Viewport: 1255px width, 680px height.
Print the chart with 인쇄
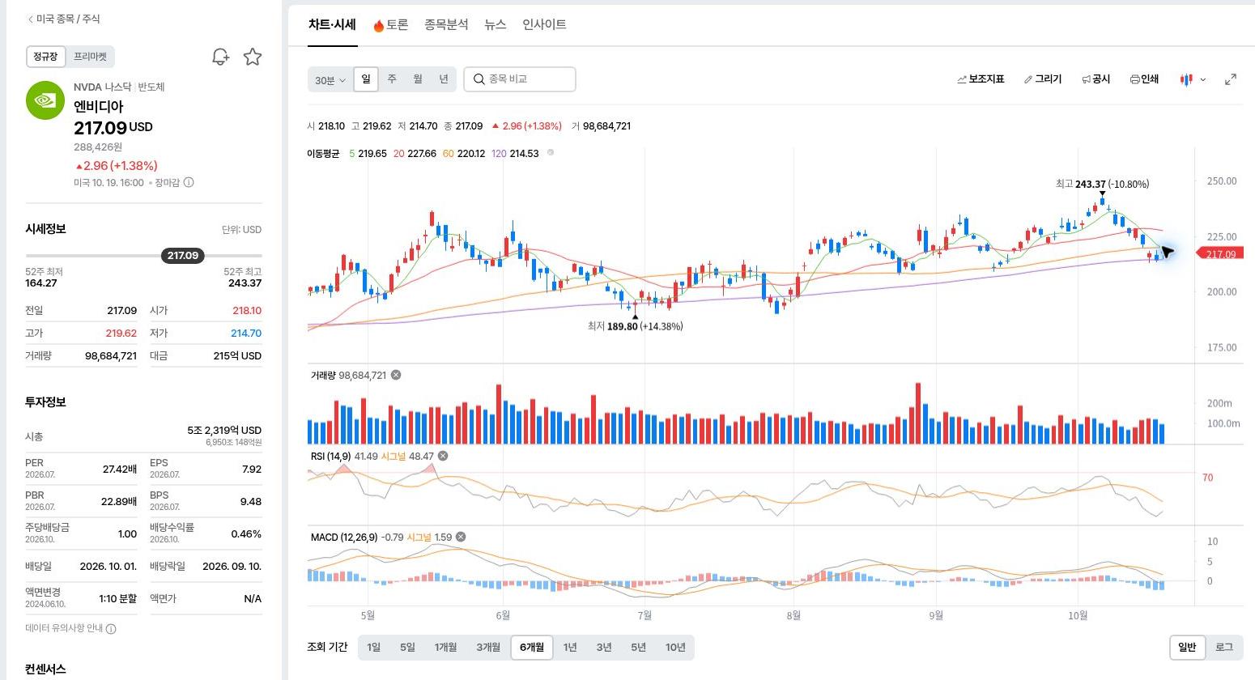coord(1145,79)
